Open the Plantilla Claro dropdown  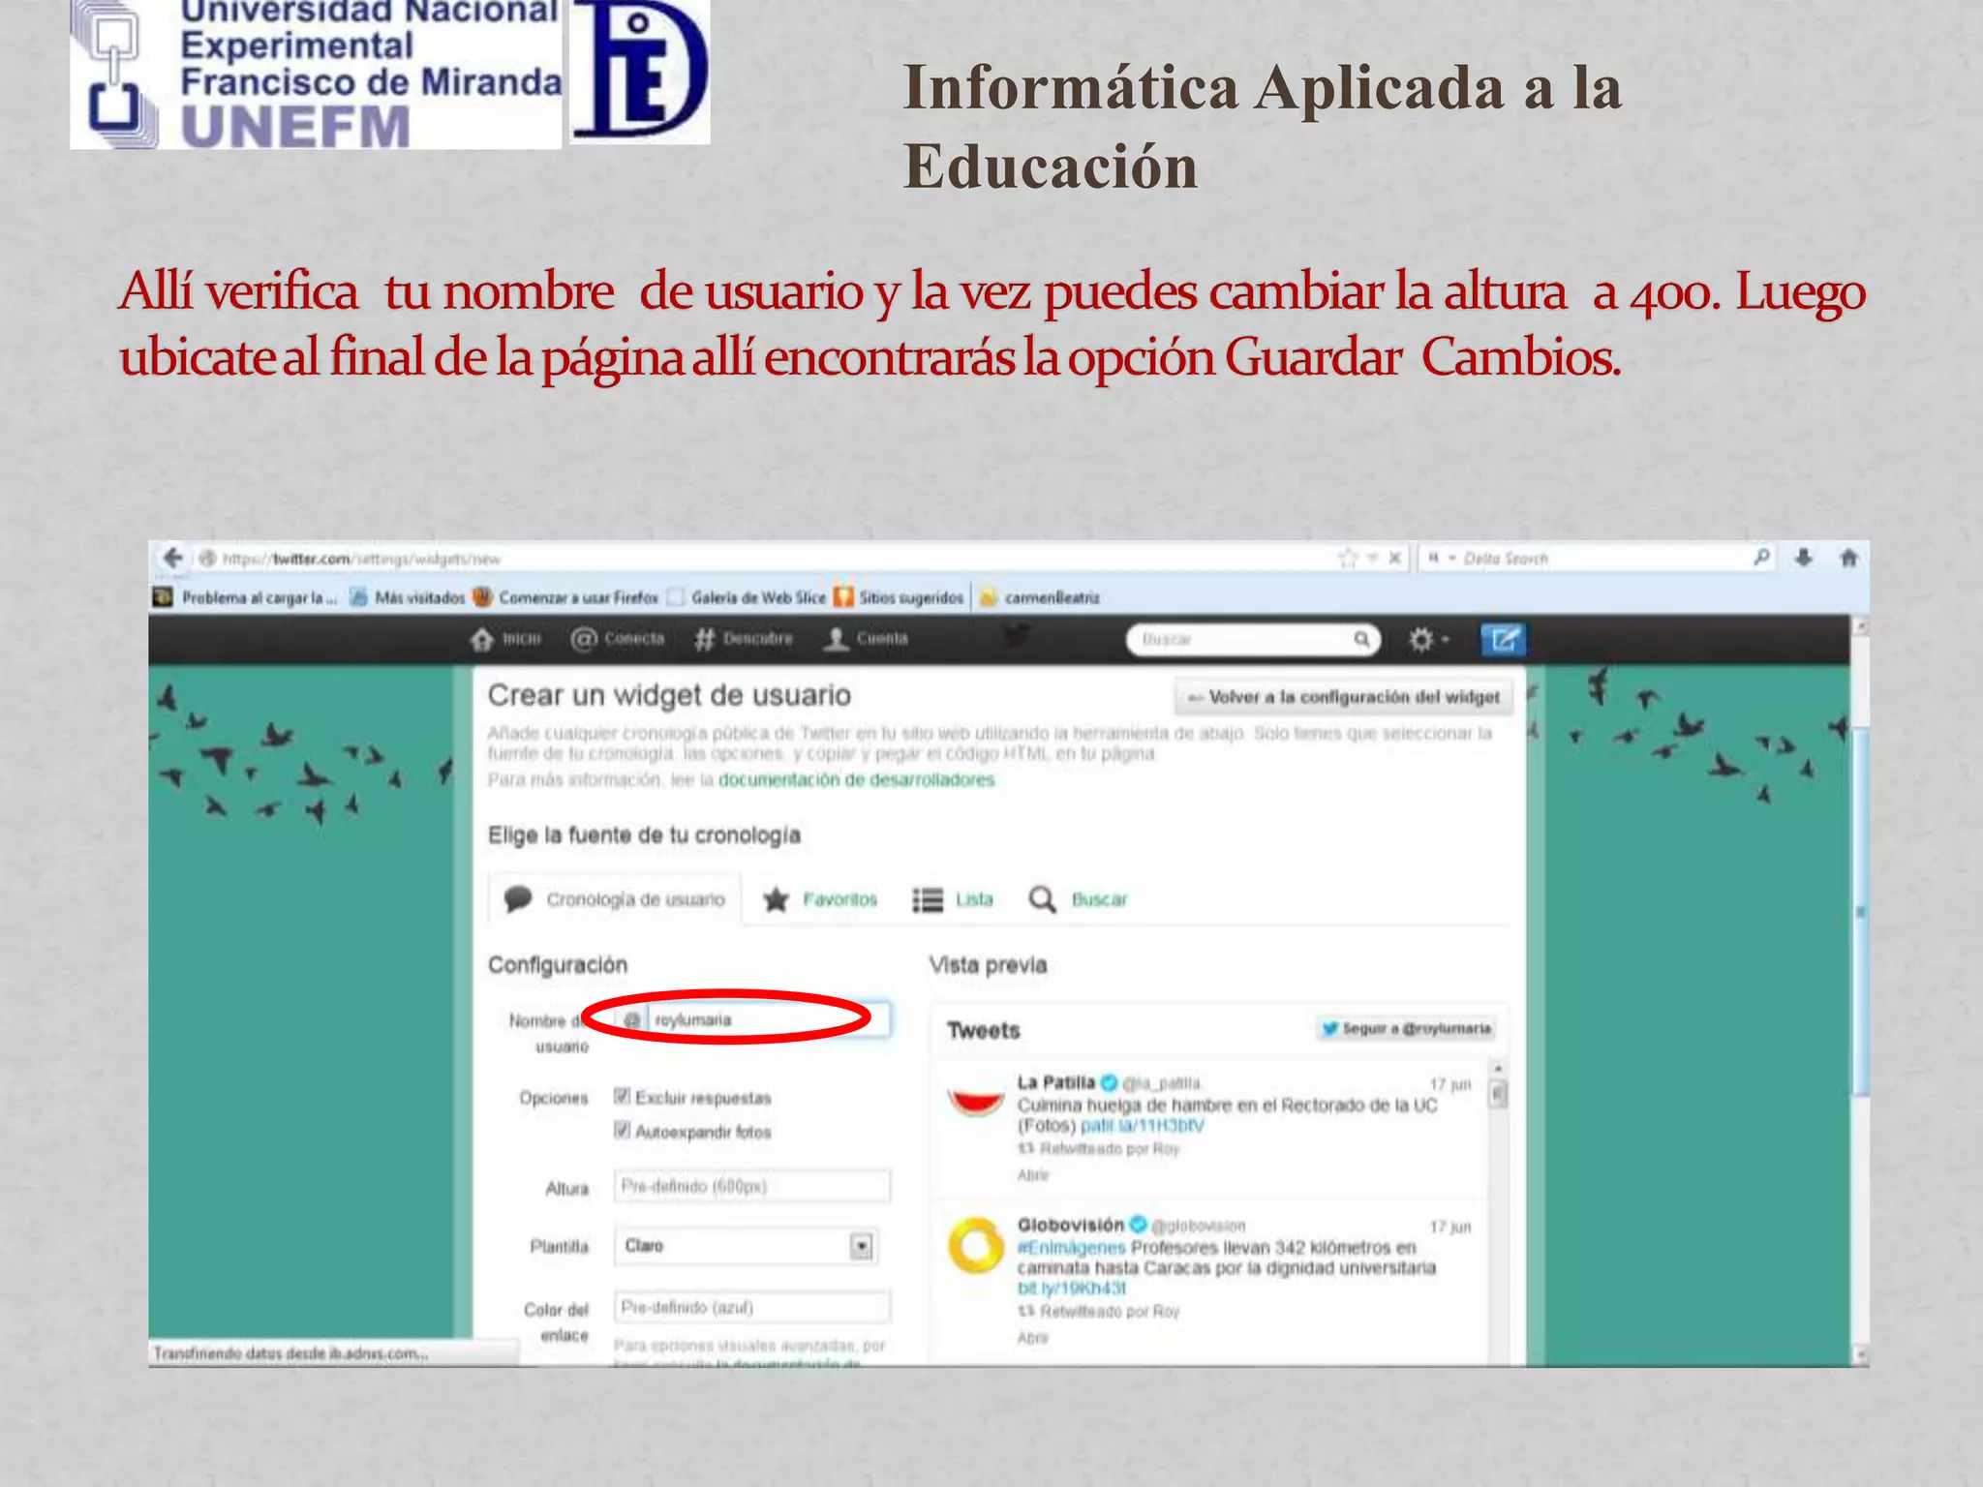(x=746, y=1246)
